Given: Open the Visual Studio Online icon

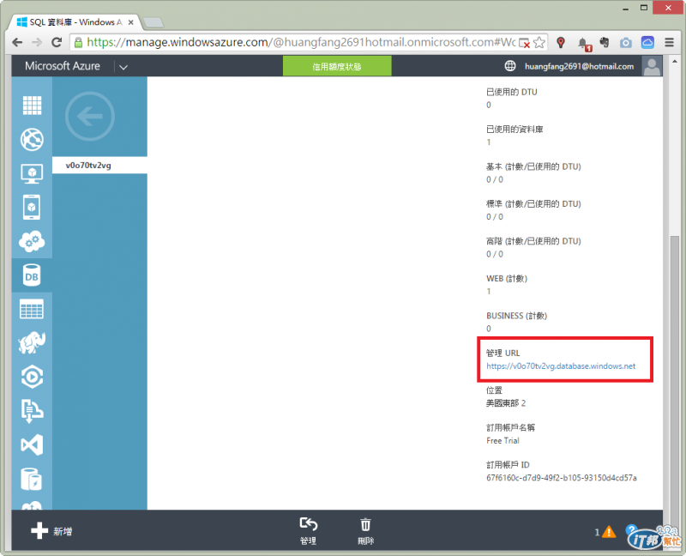Looking at the screenshot, I should pos(32,445).
